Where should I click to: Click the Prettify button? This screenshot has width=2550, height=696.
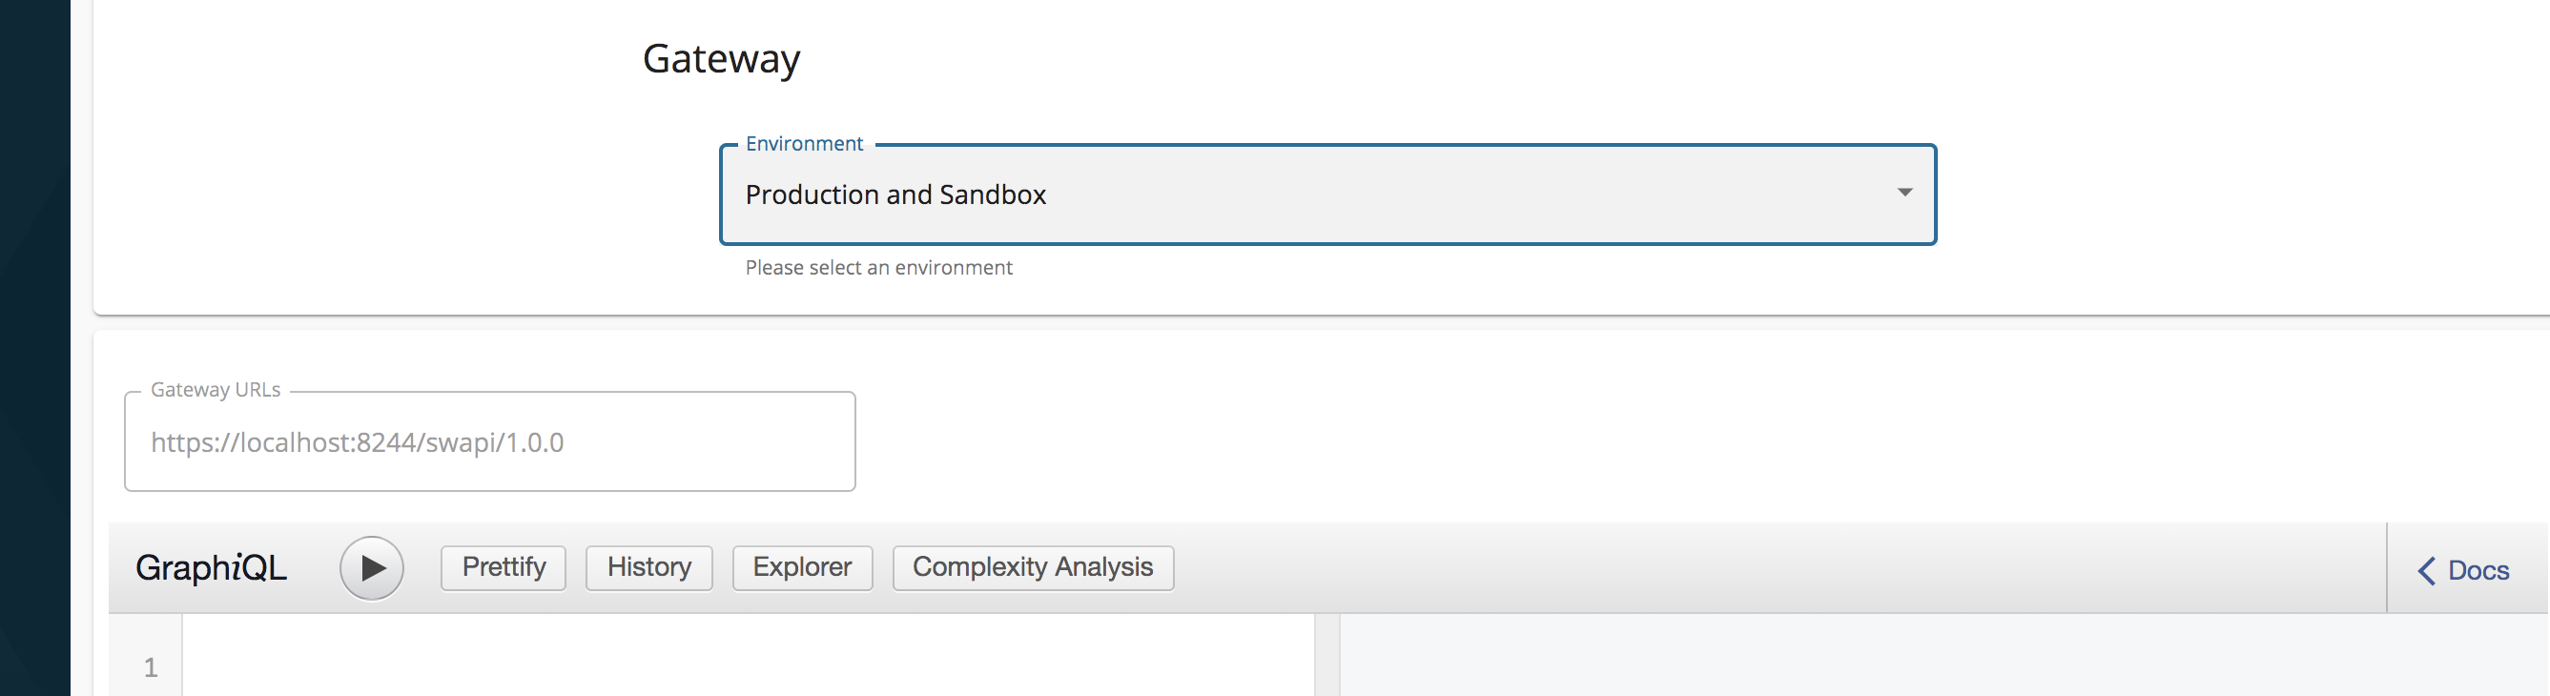point(502,567)
